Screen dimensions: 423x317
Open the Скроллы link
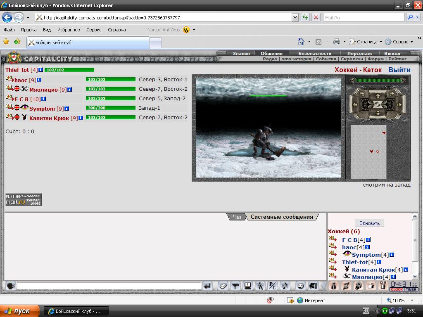tap(352, 59)
